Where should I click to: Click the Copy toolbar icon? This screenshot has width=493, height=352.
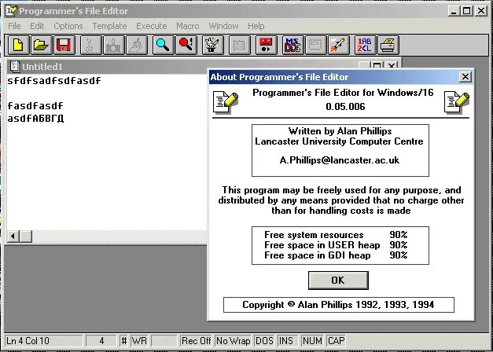114,45
